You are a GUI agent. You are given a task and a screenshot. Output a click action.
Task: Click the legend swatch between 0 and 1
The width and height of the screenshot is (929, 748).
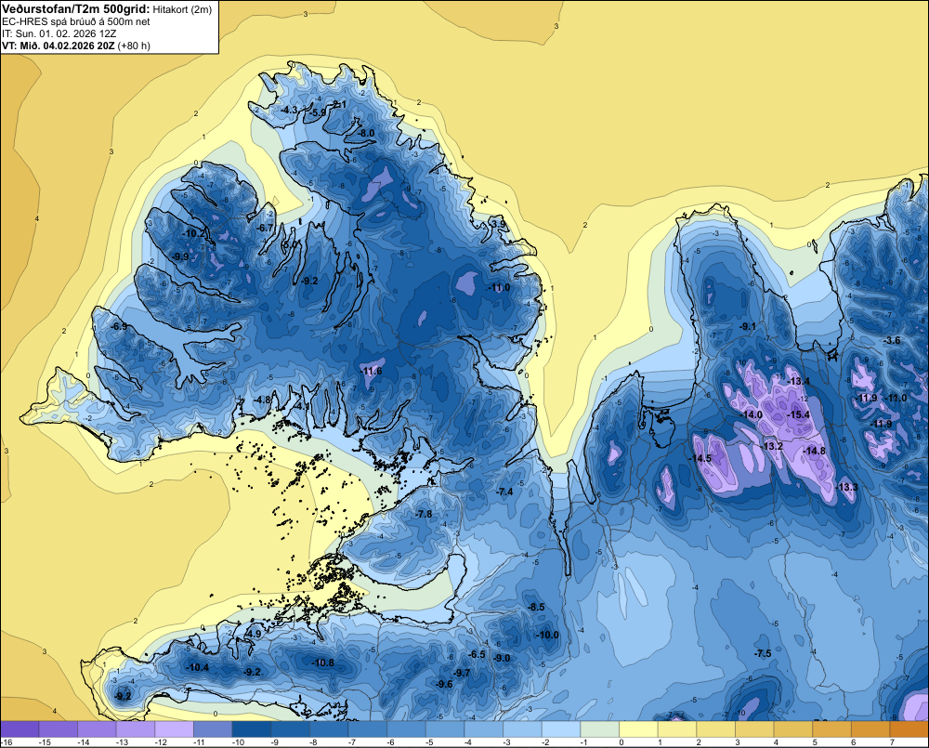tap(639, 729)
